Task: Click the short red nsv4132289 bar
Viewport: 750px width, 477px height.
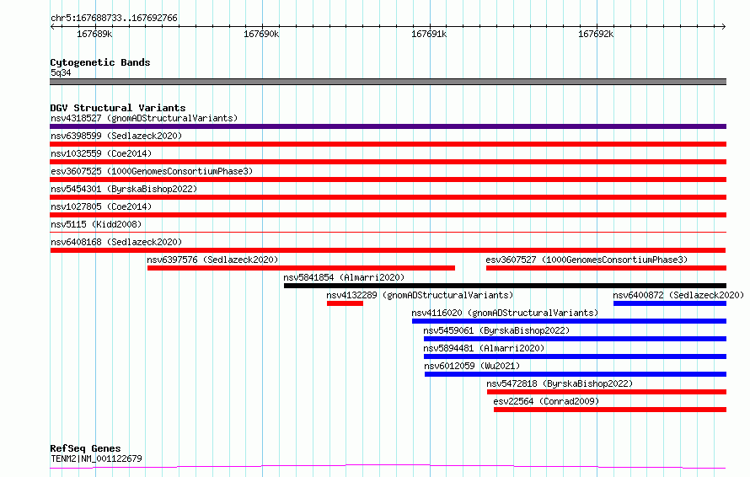Action: pyautogui.click(x=345, y=303)
